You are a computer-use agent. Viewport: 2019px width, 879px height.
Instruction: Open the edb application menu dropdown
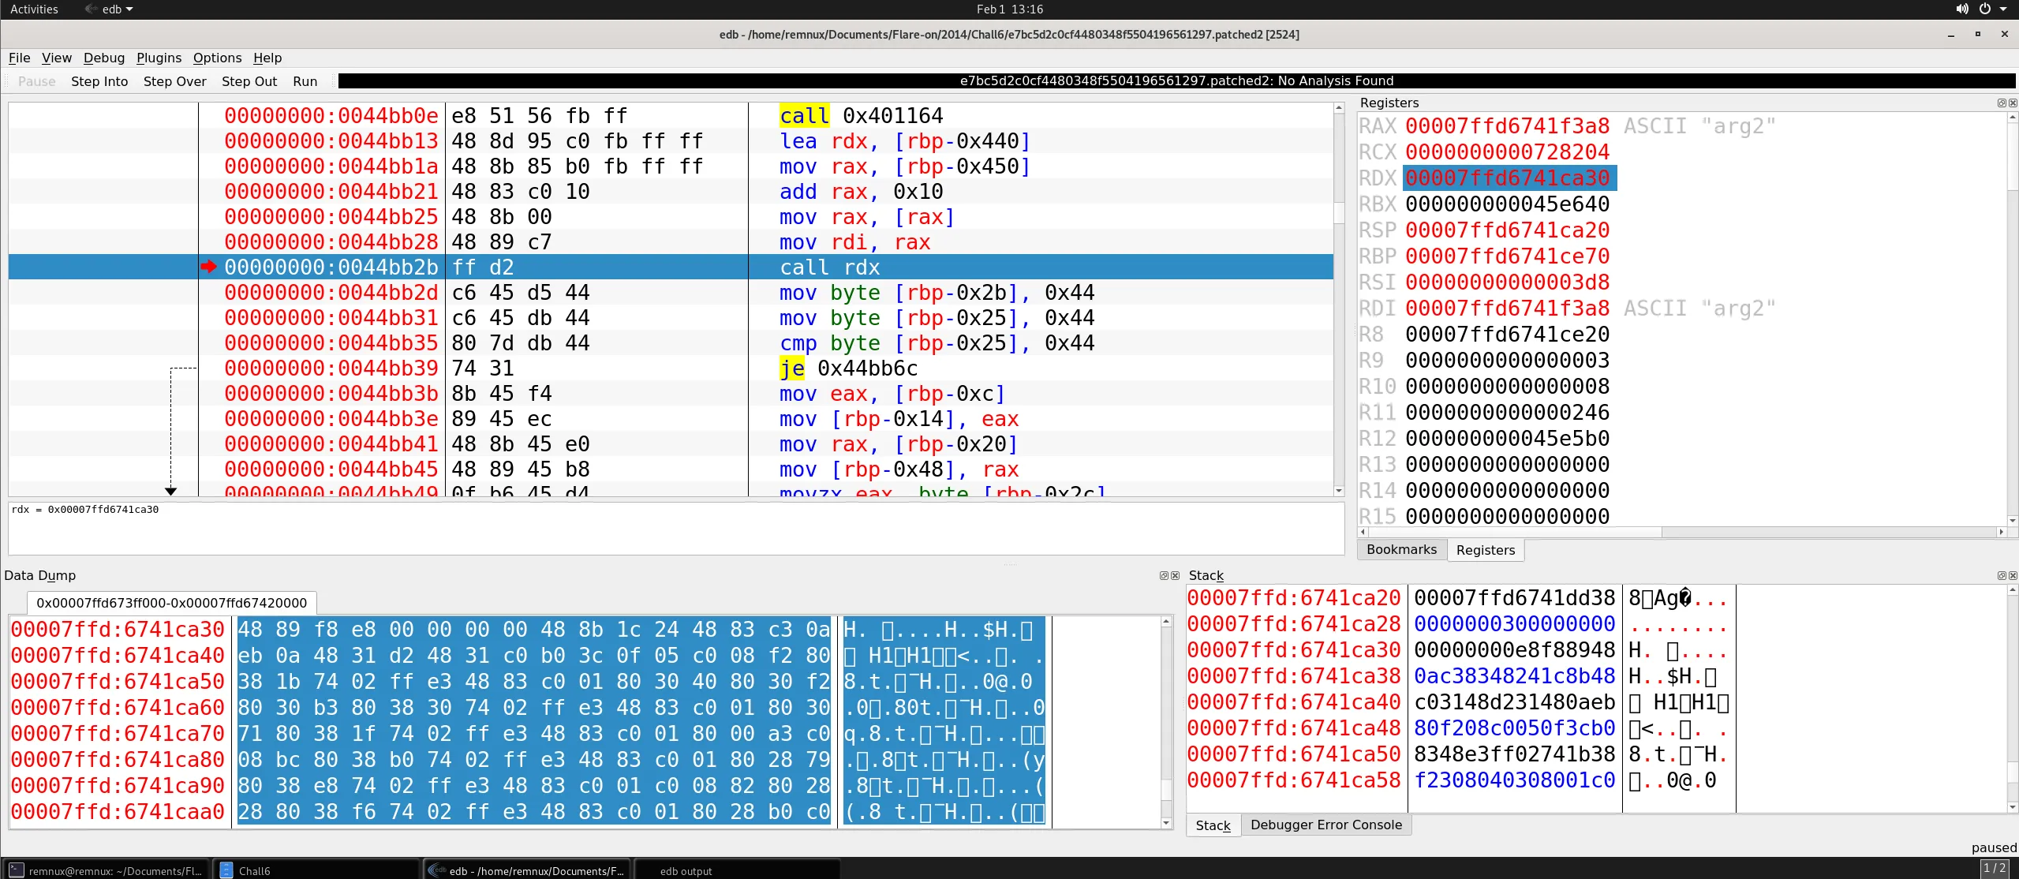point(117,9)
